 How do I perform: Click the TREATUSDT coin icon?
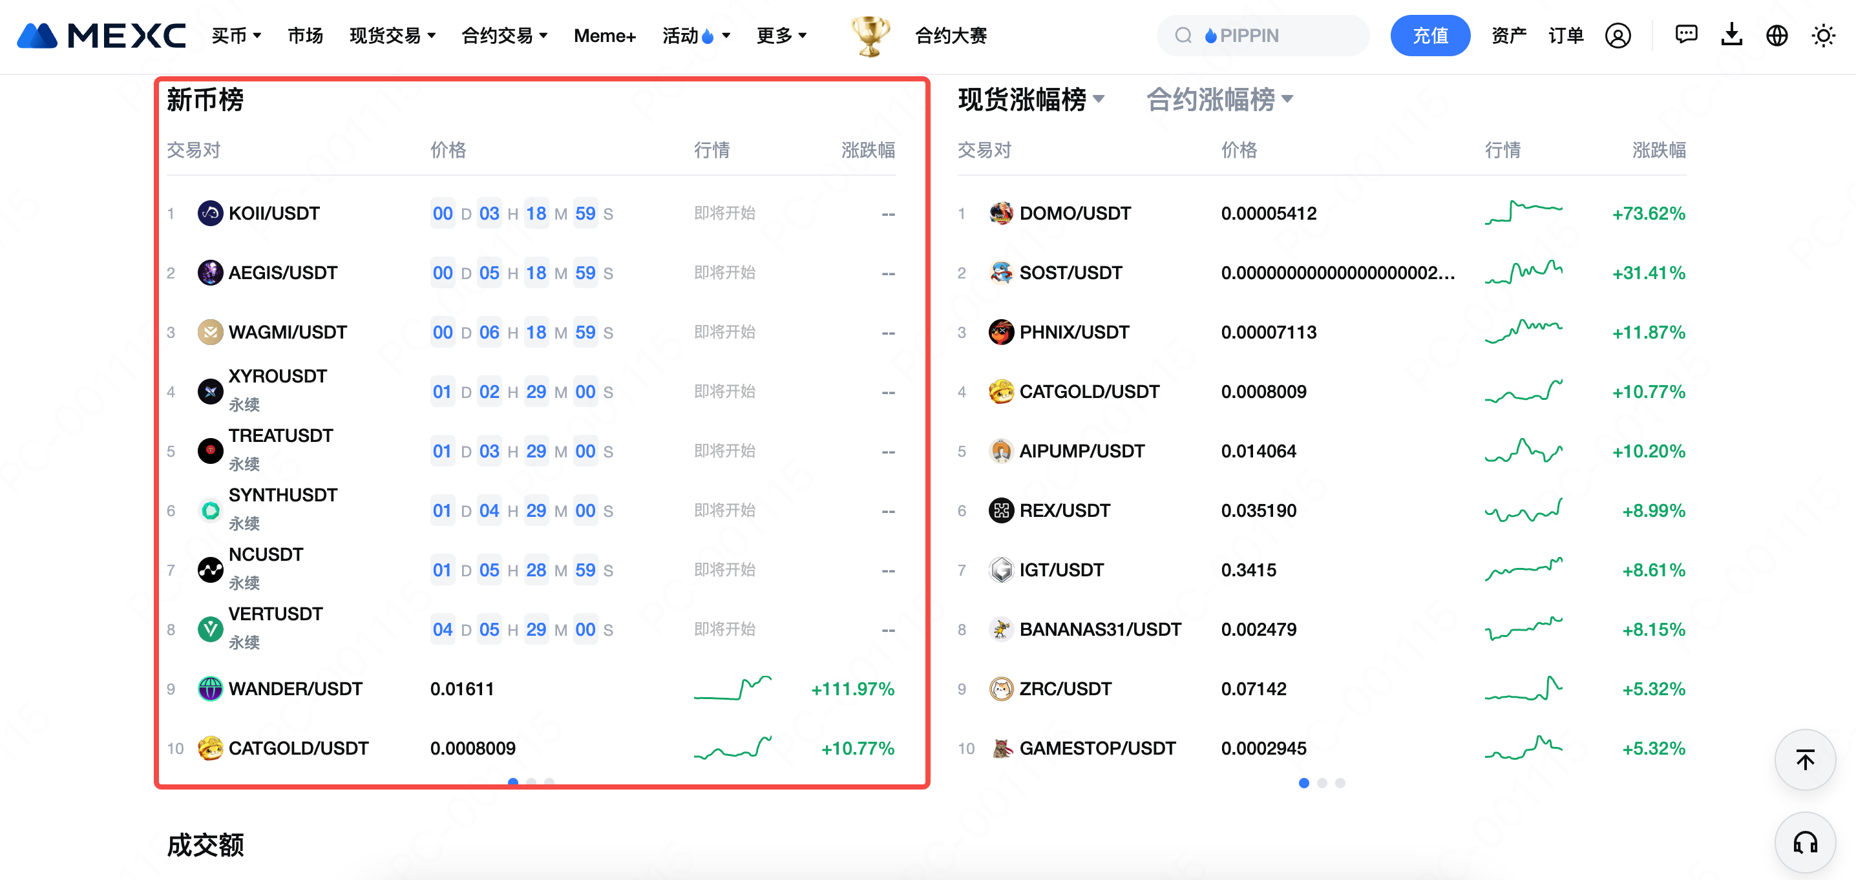pos(209,451)
